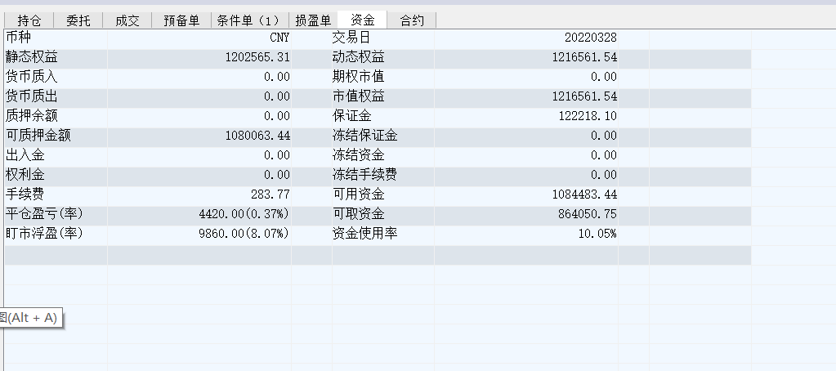Switch to the 持仓 tab
836x371 pixels.
30,20
